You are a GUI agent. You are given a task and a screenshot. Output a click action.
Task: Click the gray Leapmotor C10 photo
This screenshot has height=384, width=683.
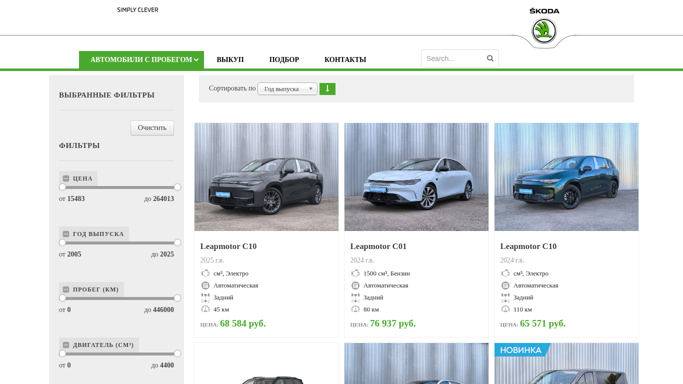[266, 177]
